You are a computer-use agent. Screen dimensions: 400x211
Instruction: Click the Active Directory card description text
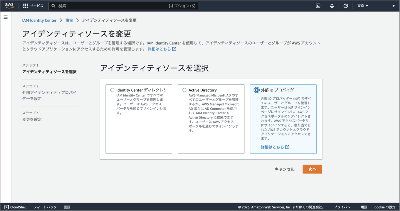214,113
